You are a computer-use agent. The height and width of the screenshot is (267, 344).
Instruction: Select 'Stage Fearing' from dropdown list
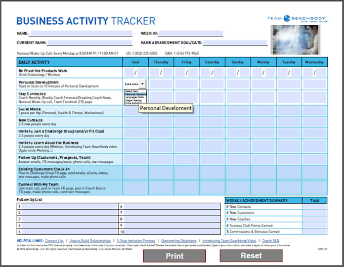pos(135,100)
